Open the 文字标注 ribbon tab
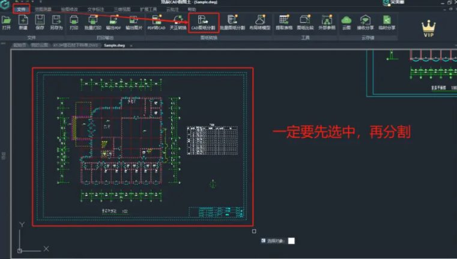 [95, 10]
